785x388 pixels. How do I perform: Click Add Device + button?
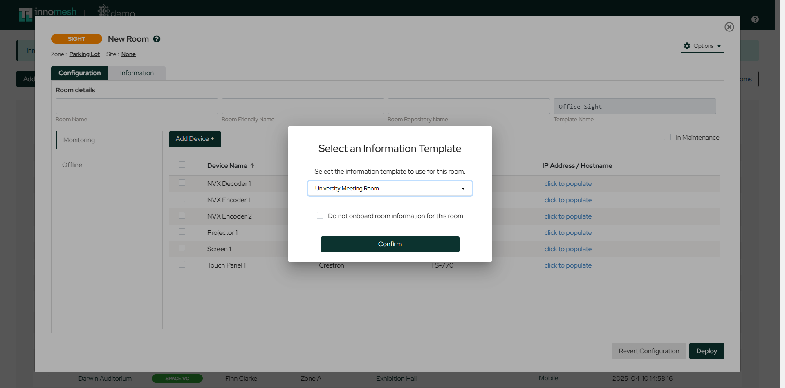click(x=195, y=139)
